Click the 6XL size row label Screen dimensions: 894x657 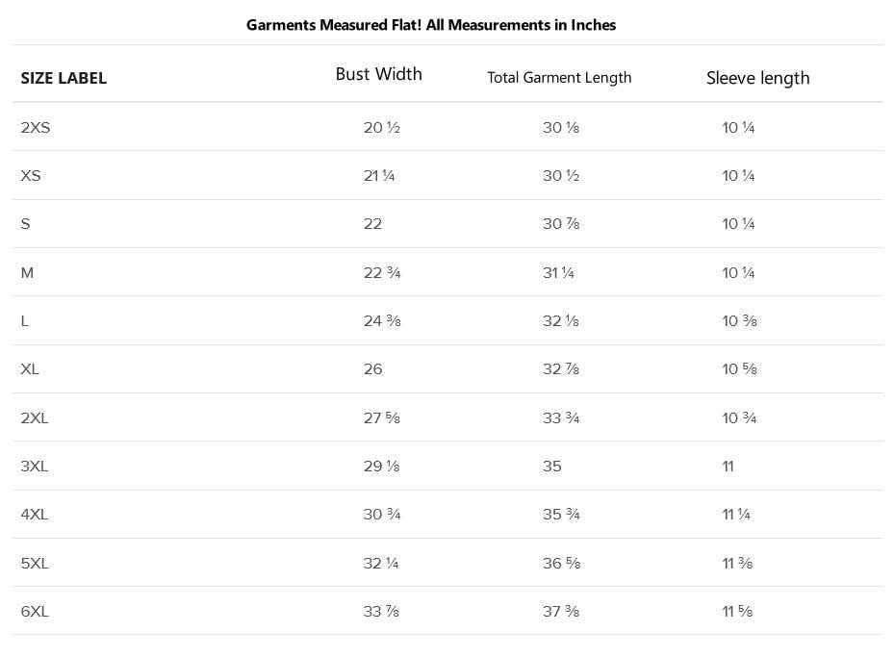tap(35, 612)
